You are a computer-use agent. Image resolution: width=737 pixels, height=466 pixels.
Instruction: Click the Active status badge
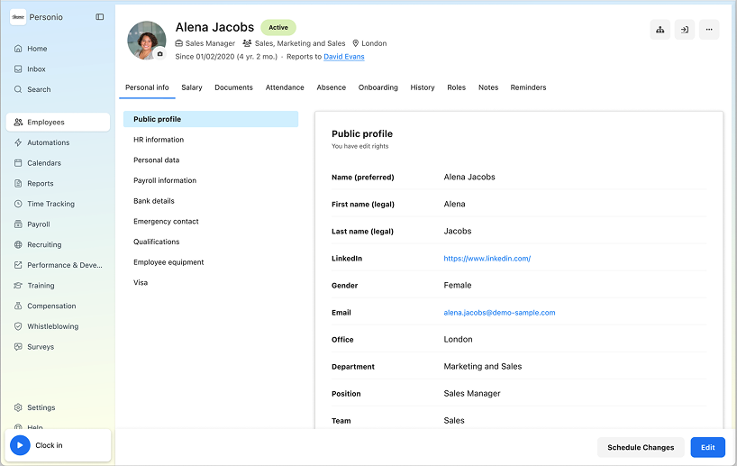click(x=278, y=27)
